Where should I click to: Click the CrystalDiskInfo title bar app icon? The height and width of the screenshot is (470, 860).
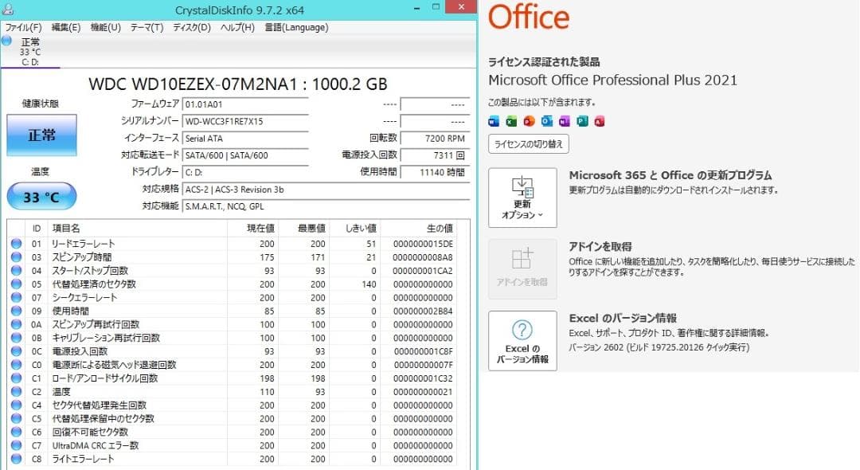coord(8,10)
